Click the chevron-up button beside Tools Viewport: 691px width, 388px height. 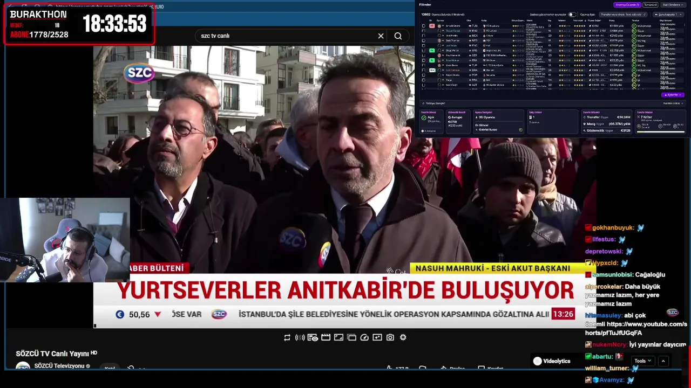point(663,361)
